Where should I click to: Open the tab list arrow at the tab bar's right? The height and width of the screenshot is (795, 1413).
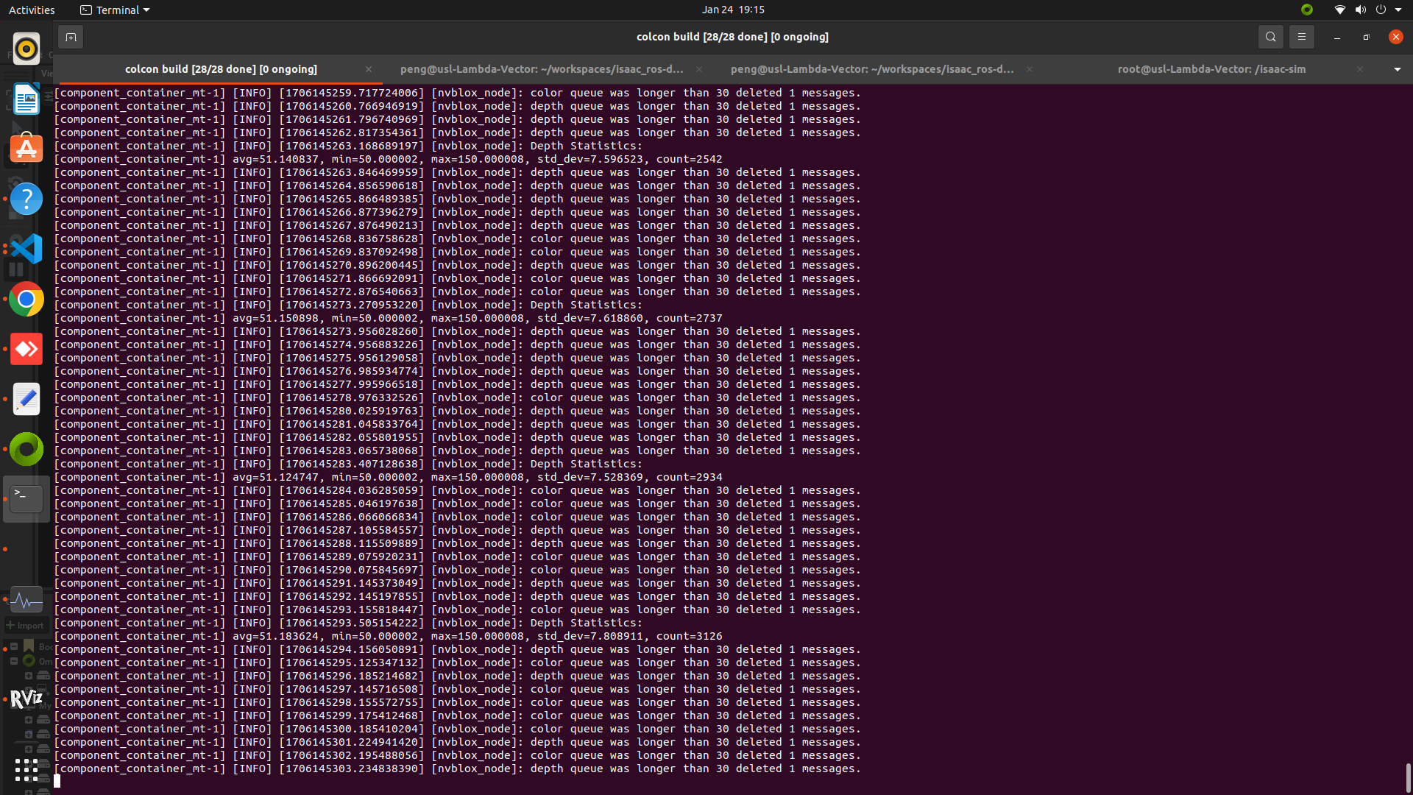[x=1397, y=69]
